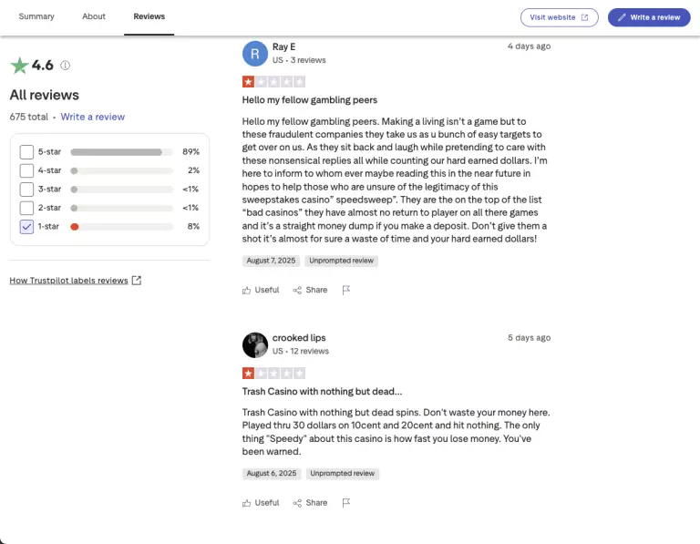Flag Ray E's review
The image size is (700, 544).
pyautogui.click(x=346, y=290)
